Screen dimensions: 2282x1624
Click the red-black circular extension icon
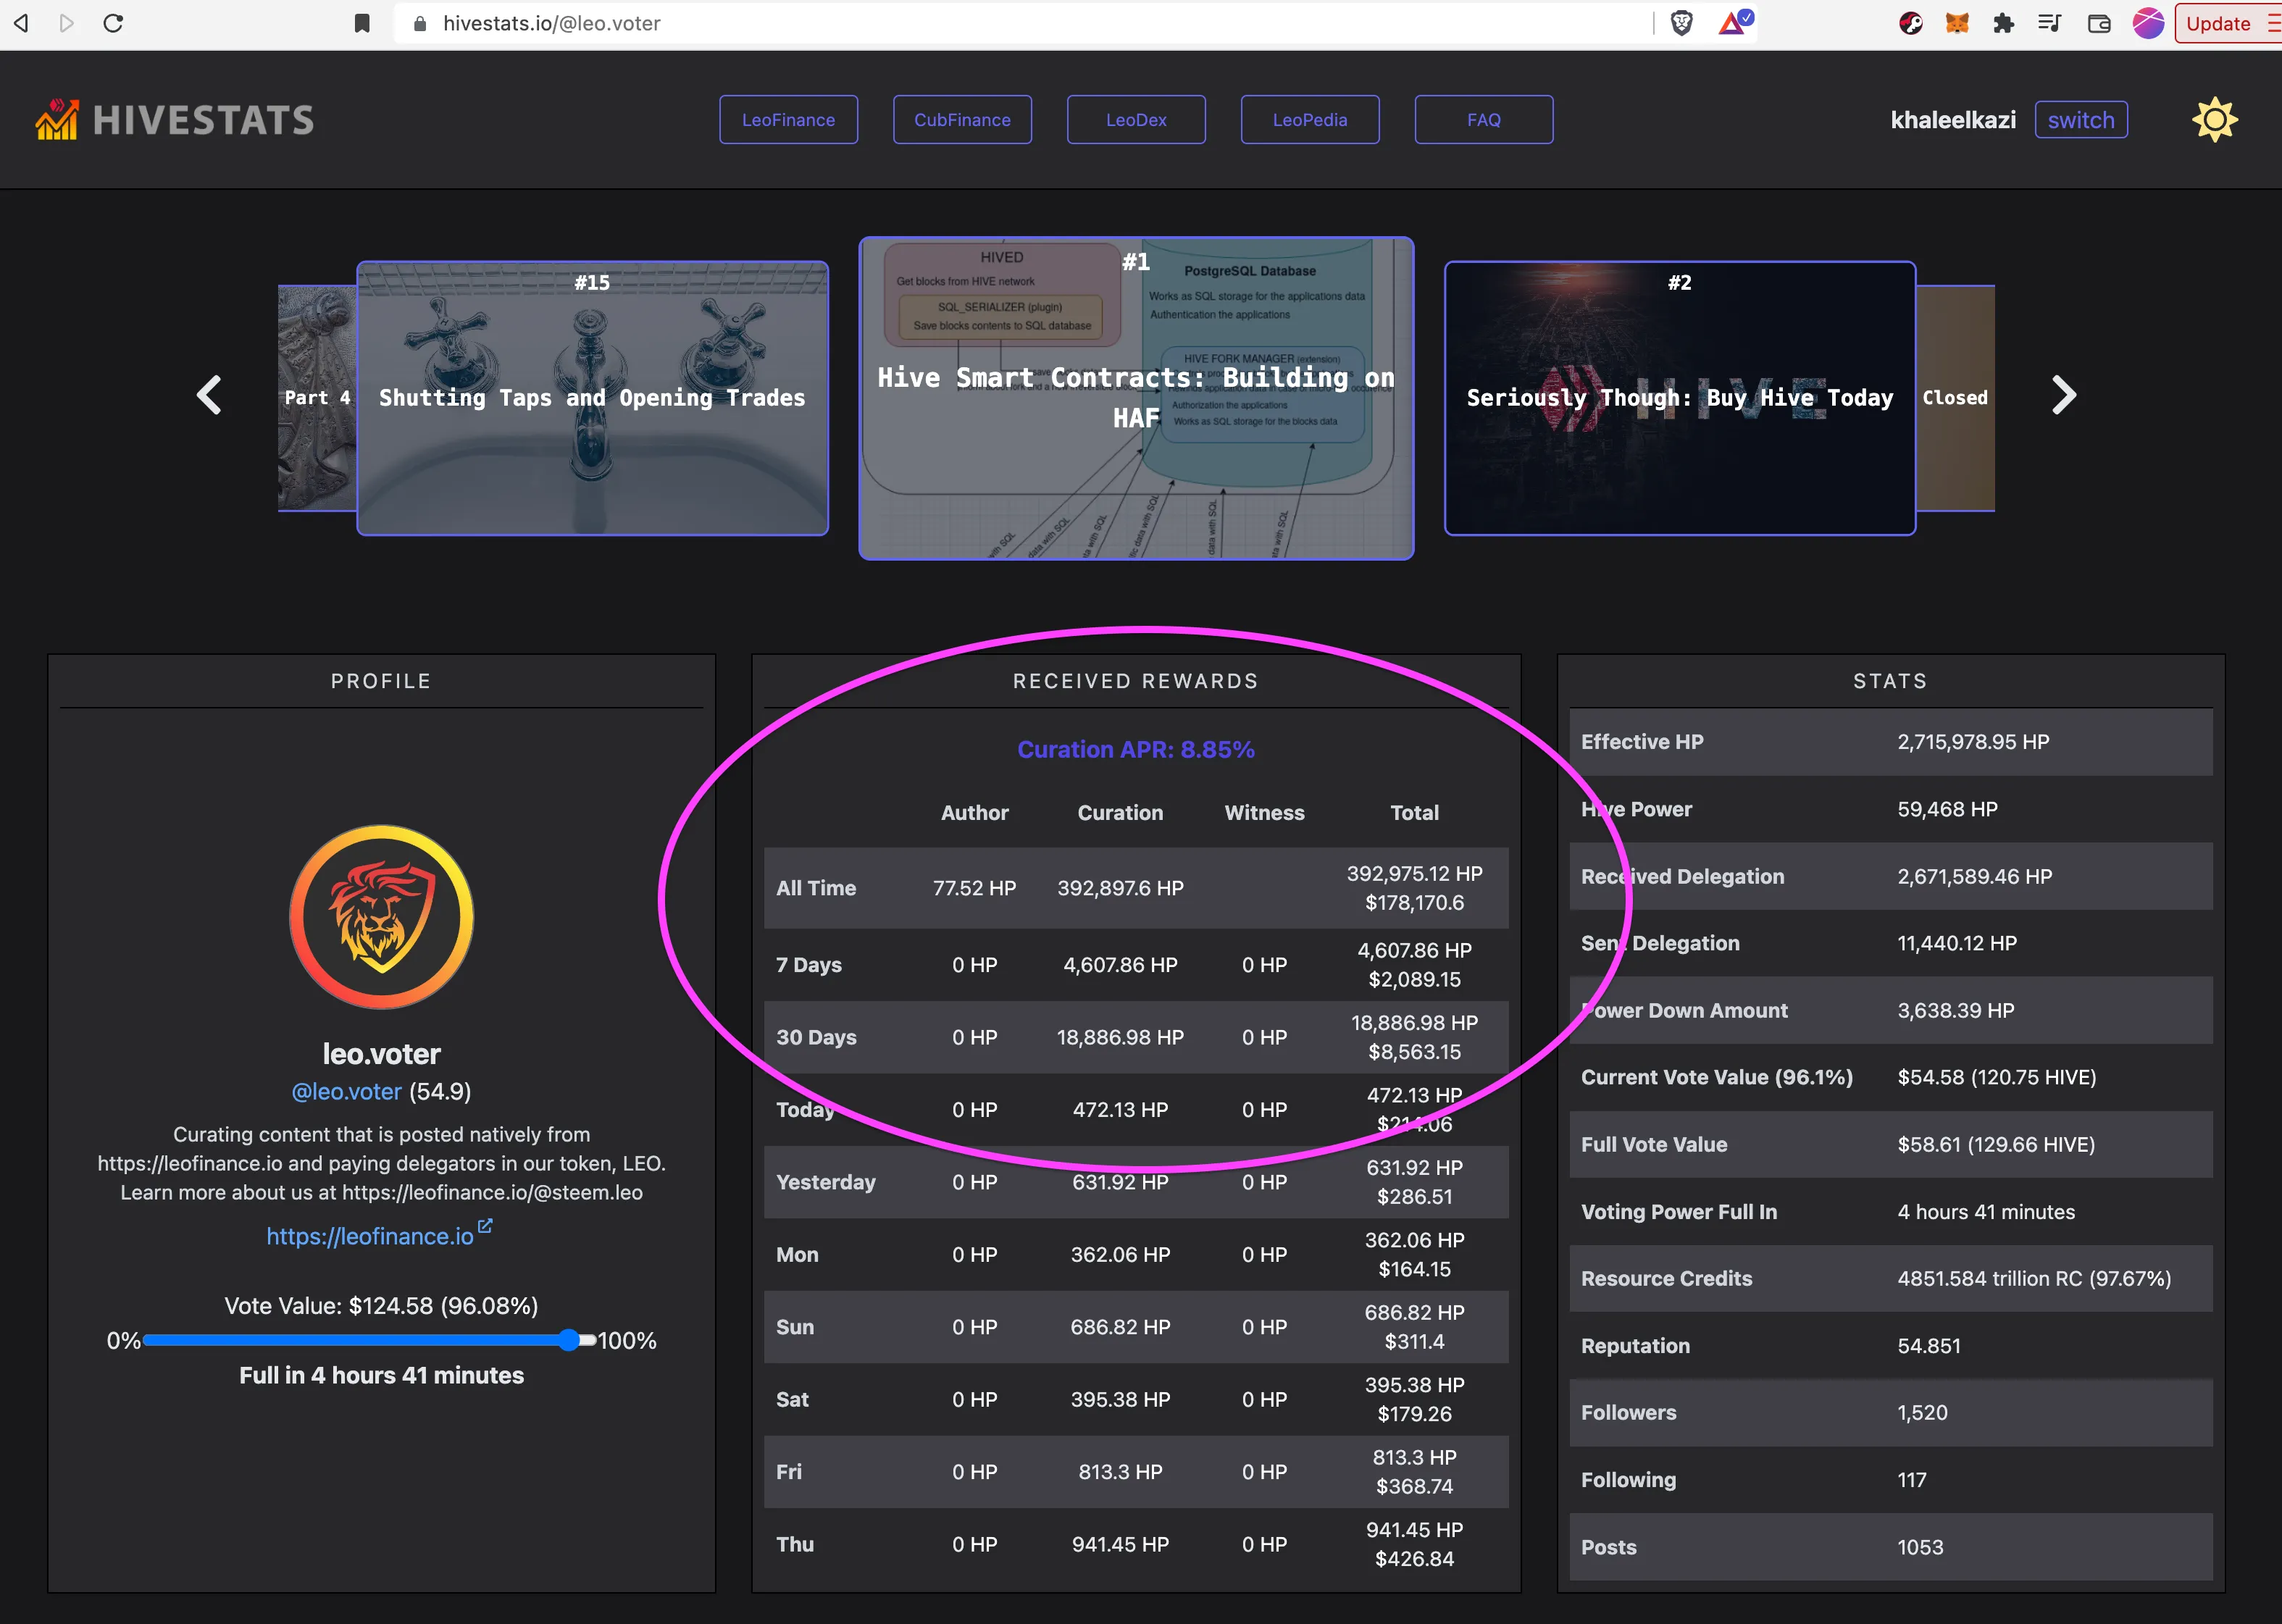(1910, 23)
